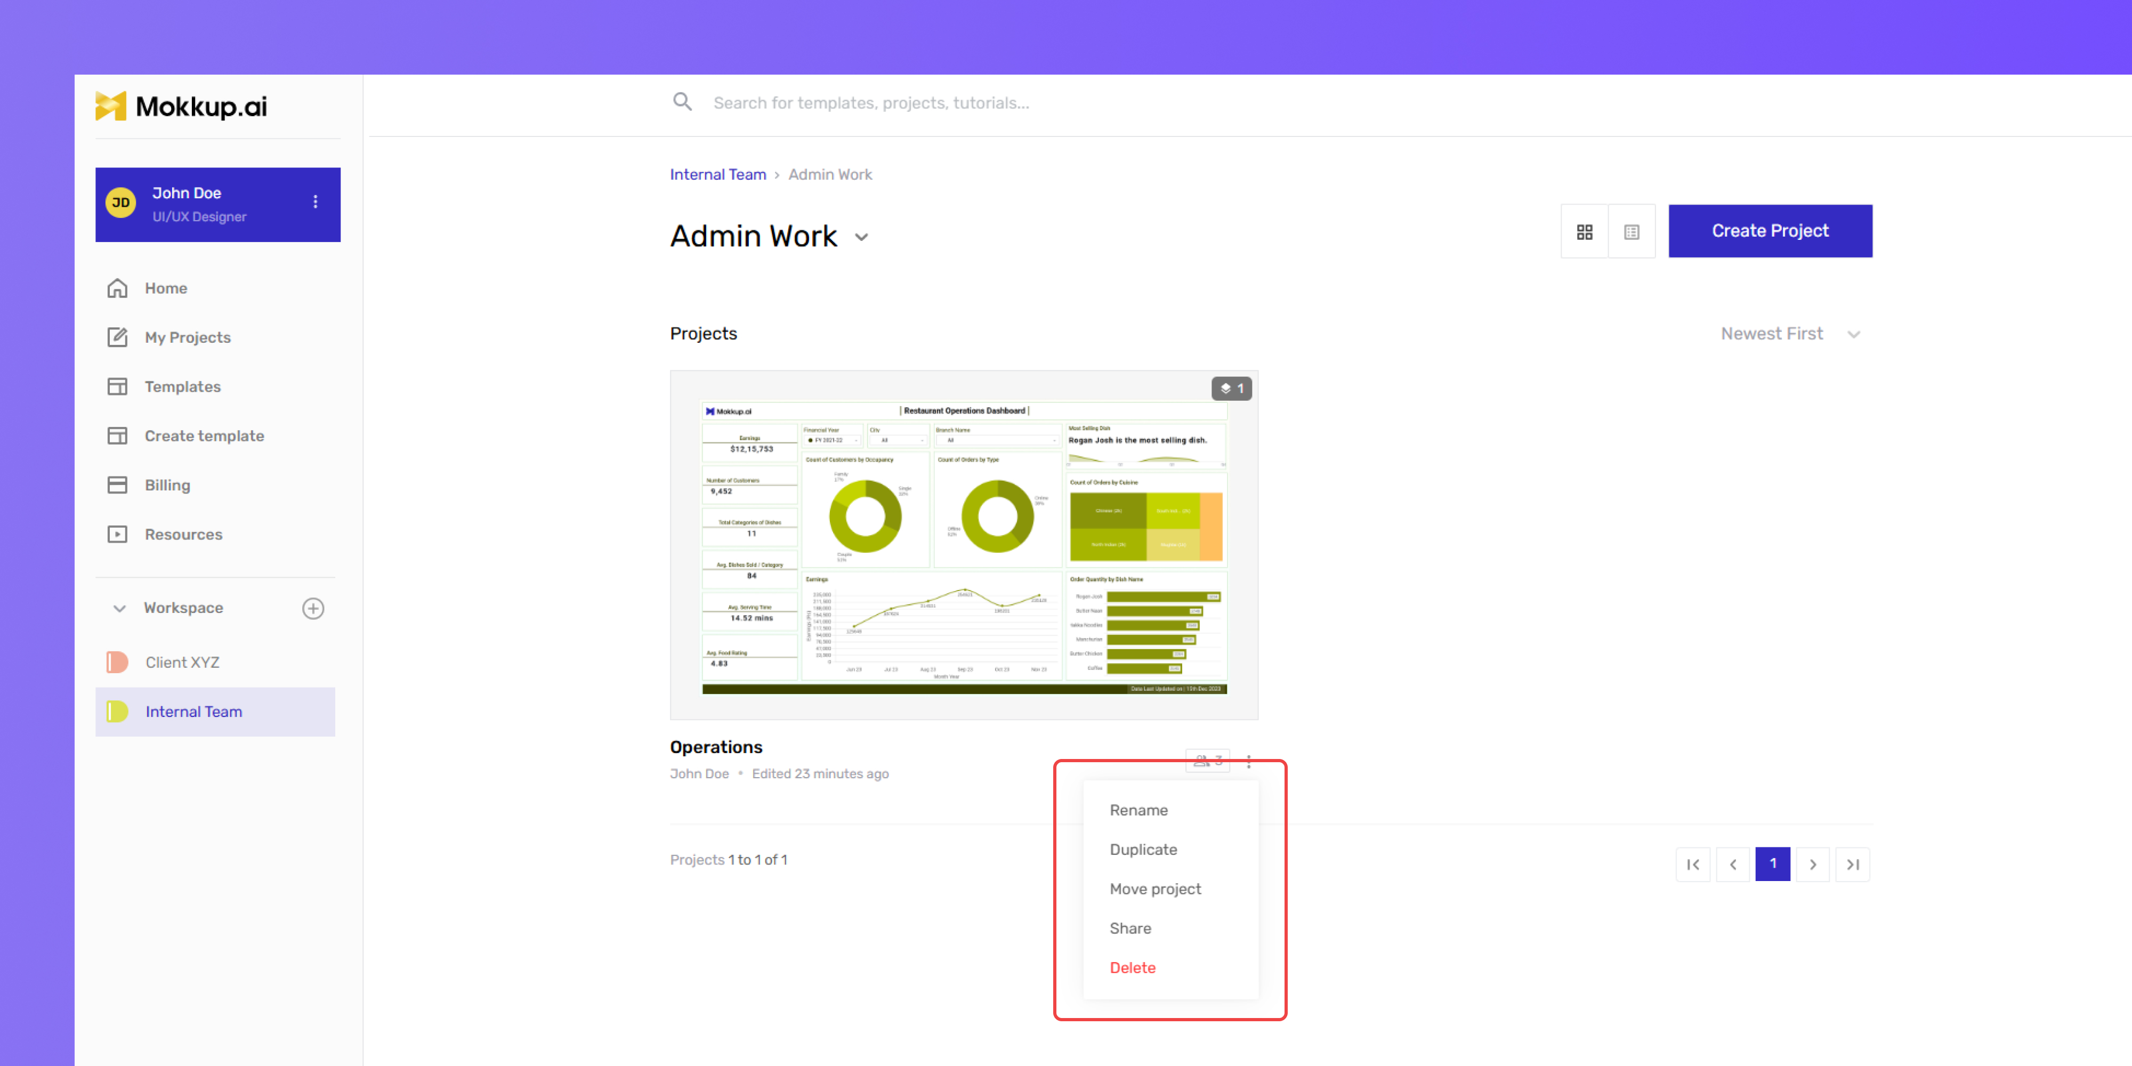Screen dimensions: 2132x1066
Task: Open the Operations dashboard thumbnail
Action: point(963,545)
